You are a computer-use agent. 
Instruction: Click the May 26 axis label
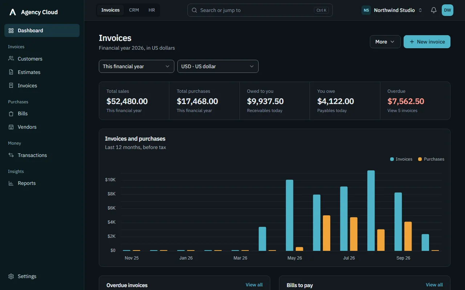[x=295, y=258]
